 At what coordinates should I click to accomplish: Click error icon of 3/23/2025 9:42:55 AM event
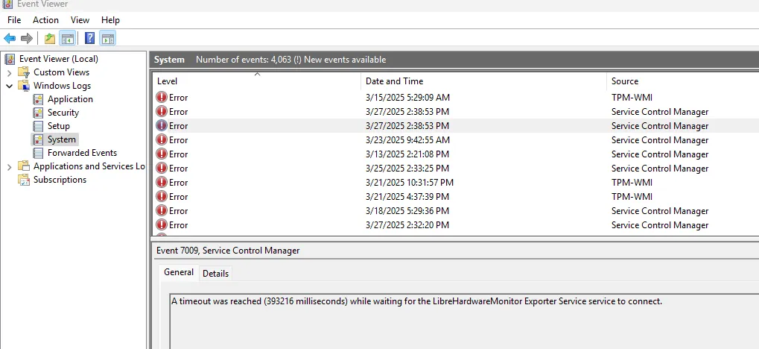click(x=162, y=140)
